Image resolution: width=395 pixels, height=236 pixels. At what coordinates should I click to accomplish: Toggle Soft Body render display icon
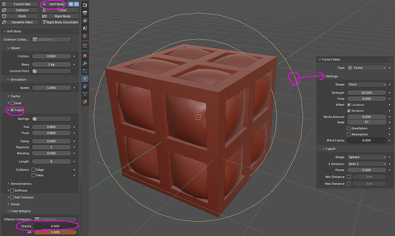point(76,4)
